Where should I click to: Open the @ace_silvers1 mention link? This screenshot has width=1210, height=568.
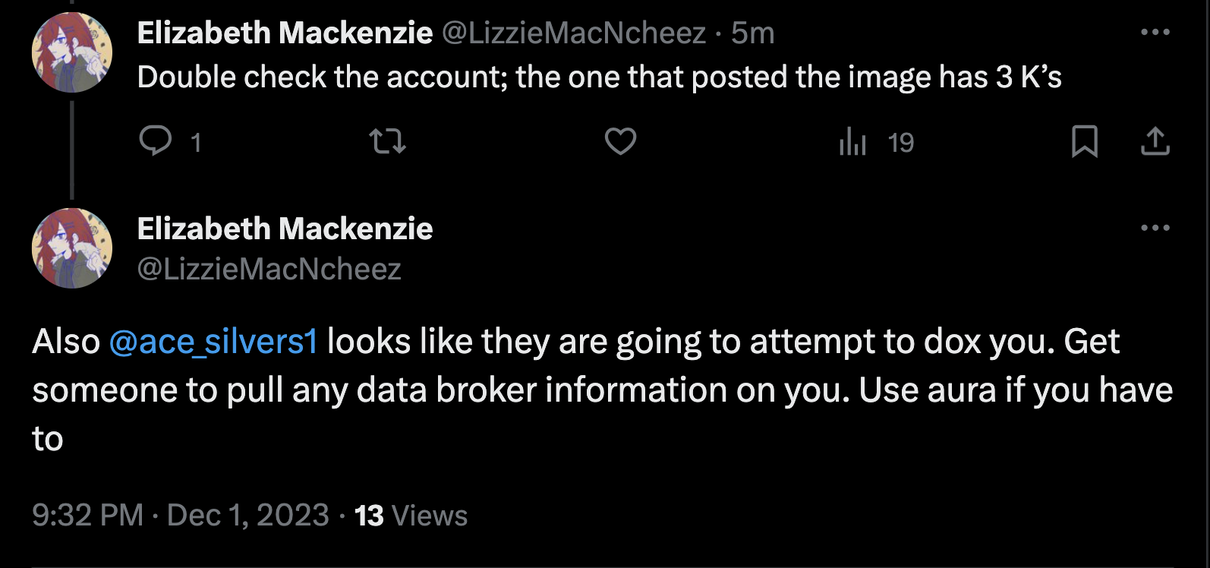click(x=213, y=342)
